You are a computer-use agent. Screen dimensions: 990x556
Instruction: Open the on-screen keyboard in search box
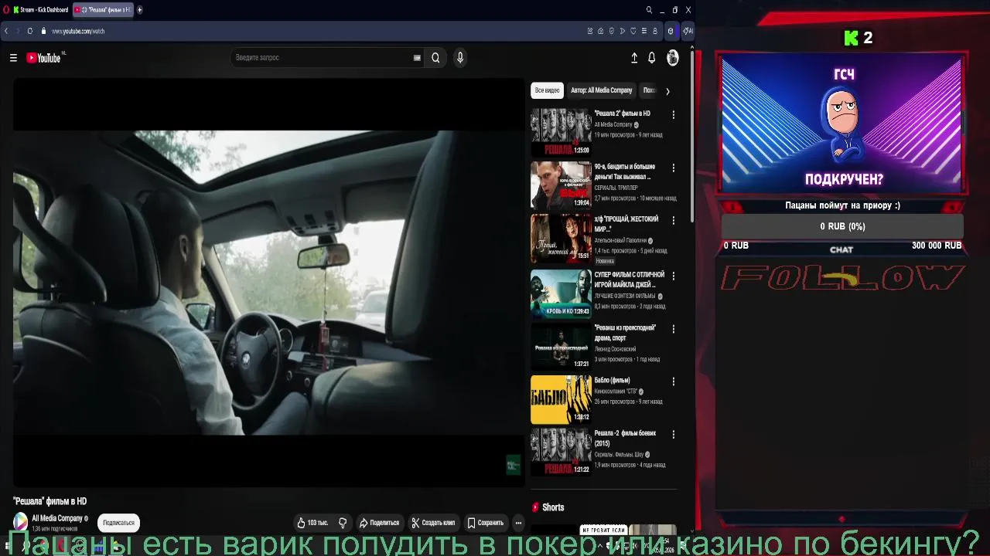tap(417, 58)
